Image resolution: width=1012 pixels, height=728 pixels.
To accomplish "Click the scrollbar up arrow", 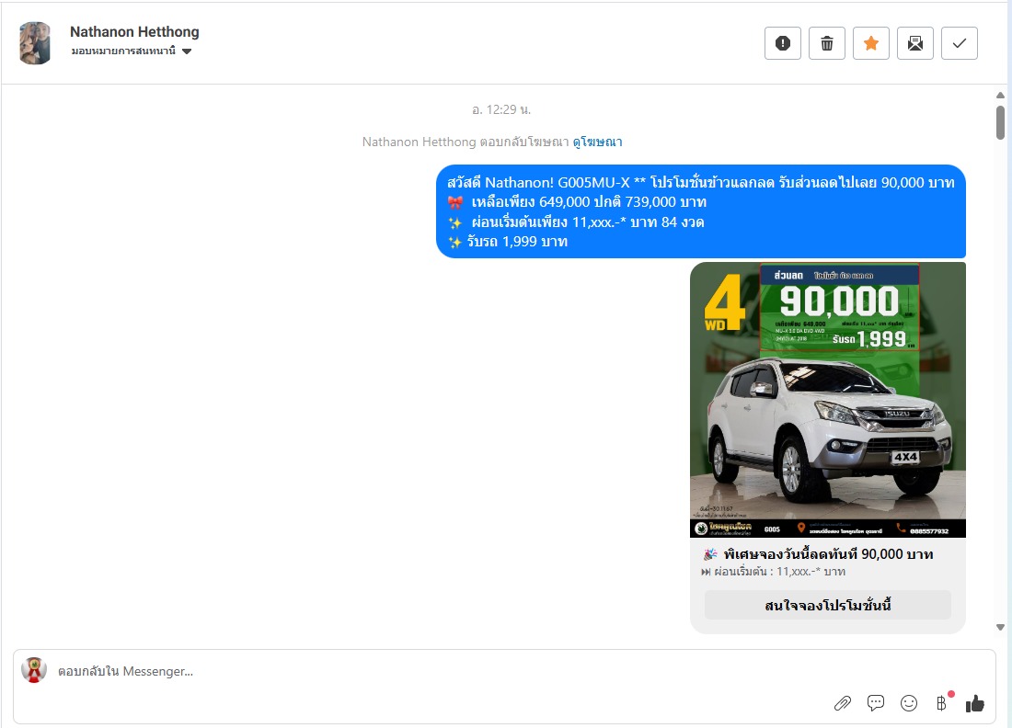I will click(x=1000, y=95).
